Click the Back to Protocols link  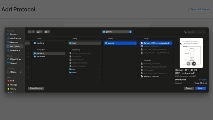click(x=199, y=9)
